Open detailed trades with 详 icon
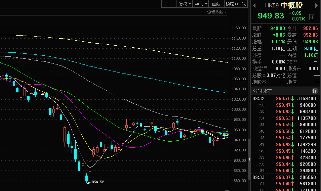321x191 pixels. pos(315,91)
